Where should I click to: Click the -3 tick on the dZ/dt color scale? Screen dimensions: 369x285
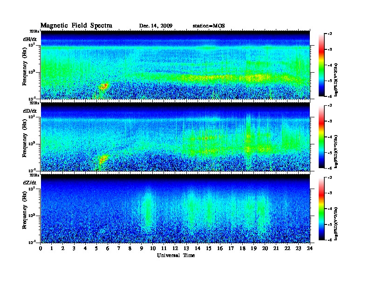(x=330, y=193)
